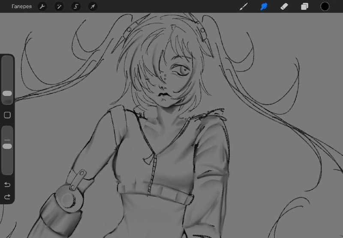Tap the character's eye on canvas
This screenshot has width=343, height=238.
[x=181, y=70]
